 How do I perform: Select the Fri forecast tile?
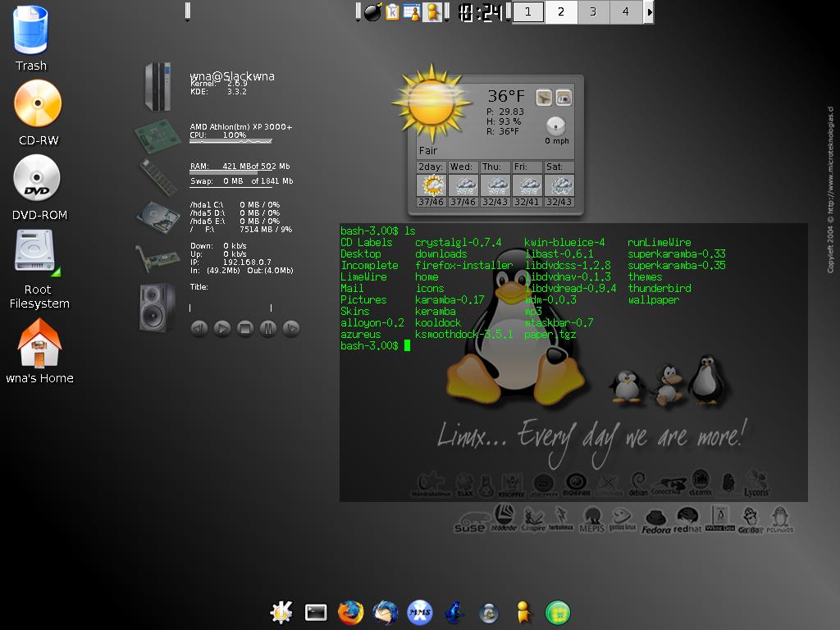[527, 184]
